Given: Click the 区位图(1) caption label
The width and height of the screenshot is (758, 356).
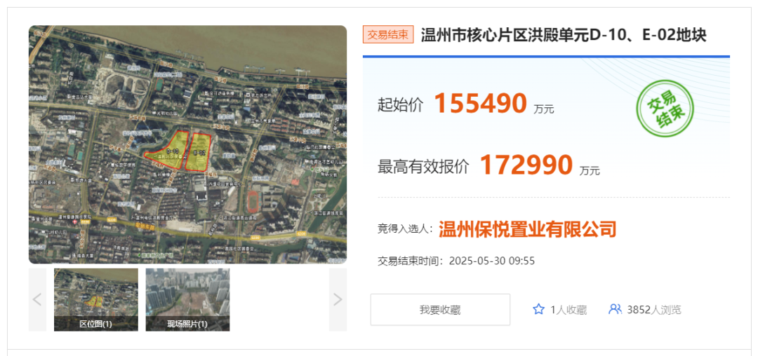Looking at the screenshot, I should 96,324.
